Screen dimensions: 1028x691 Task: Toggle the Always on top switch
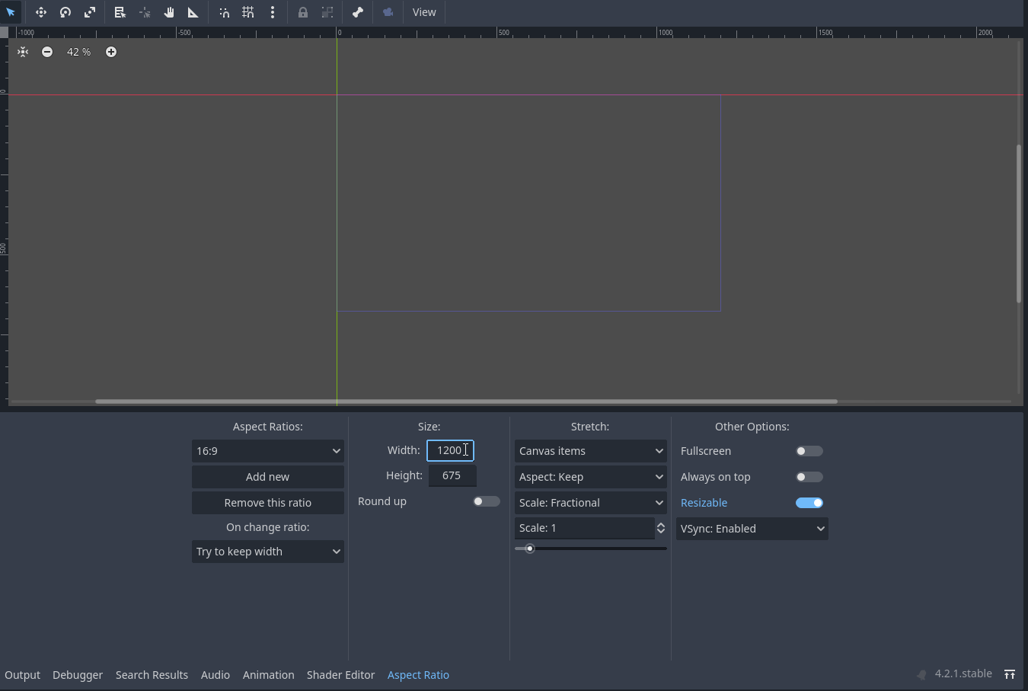click(809, 477)
